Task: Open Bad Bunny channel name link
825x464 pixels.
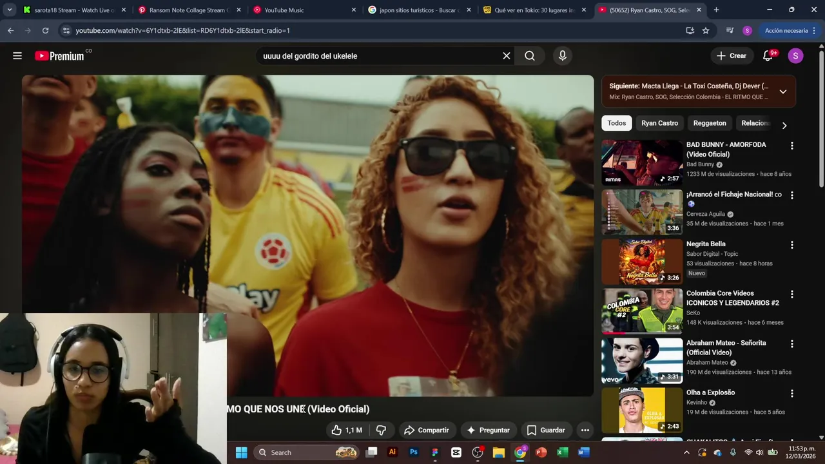Action: pyautogui.click(x=700, y=164)
